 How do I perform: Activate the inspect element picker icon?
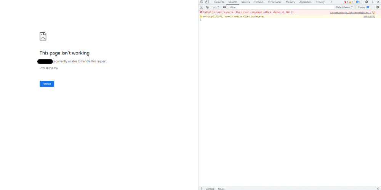pyautogui.click(x=202, y=2)
